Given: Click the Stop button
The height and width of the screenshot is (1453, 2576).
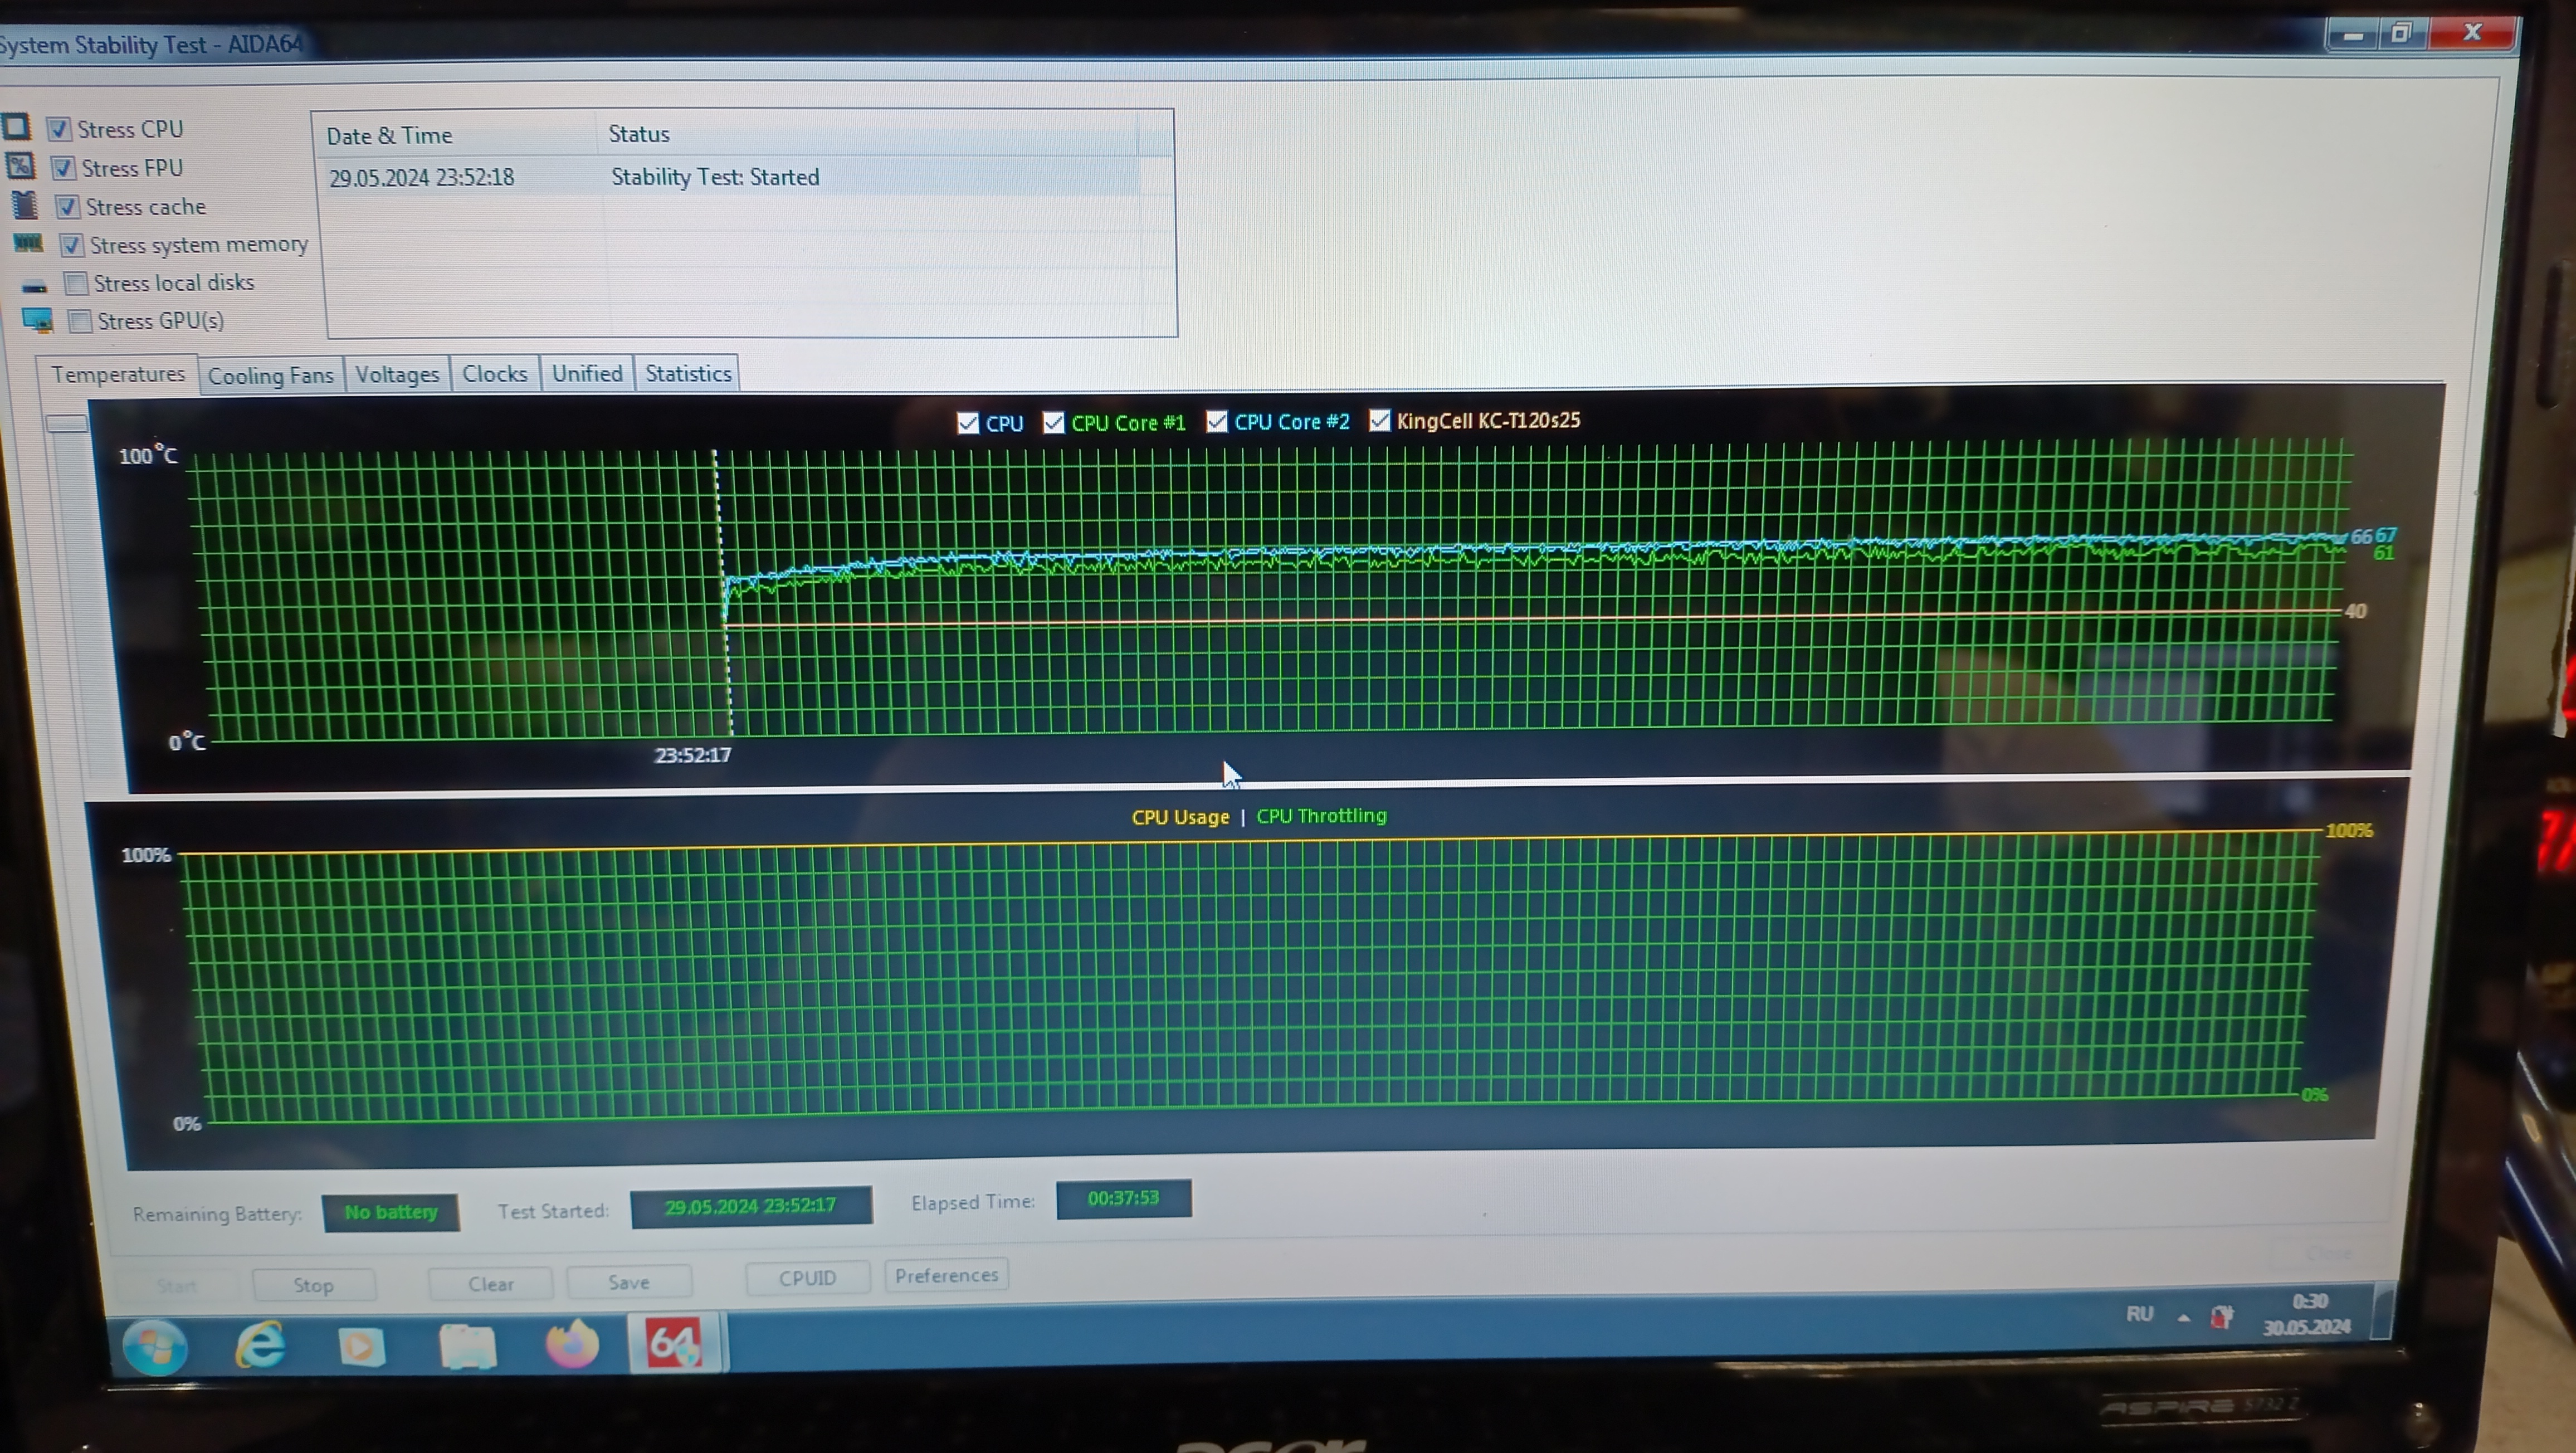Looking at the screenshot, I should 313,1285.
